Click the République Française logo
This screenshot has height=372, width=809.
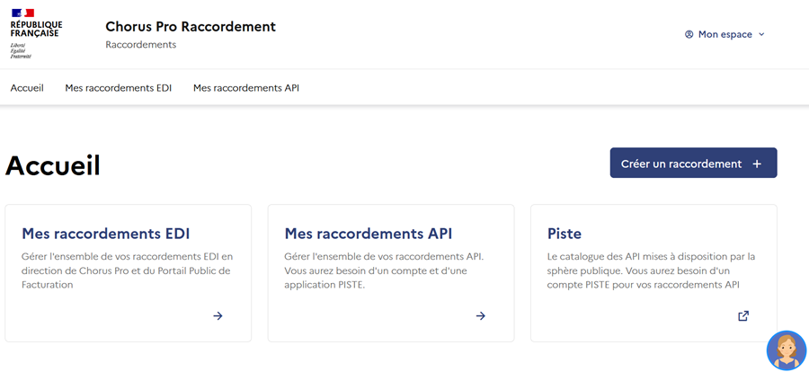click(x=34, y=33)
